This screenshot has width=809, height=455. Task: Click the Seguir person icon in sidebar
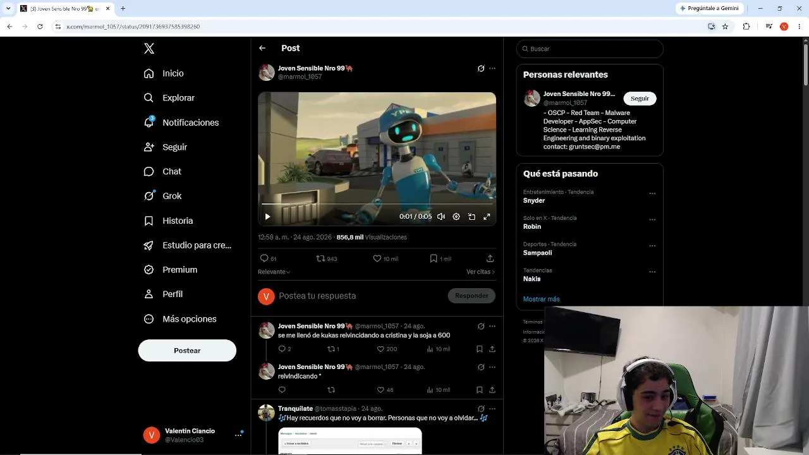coord(149,147)
